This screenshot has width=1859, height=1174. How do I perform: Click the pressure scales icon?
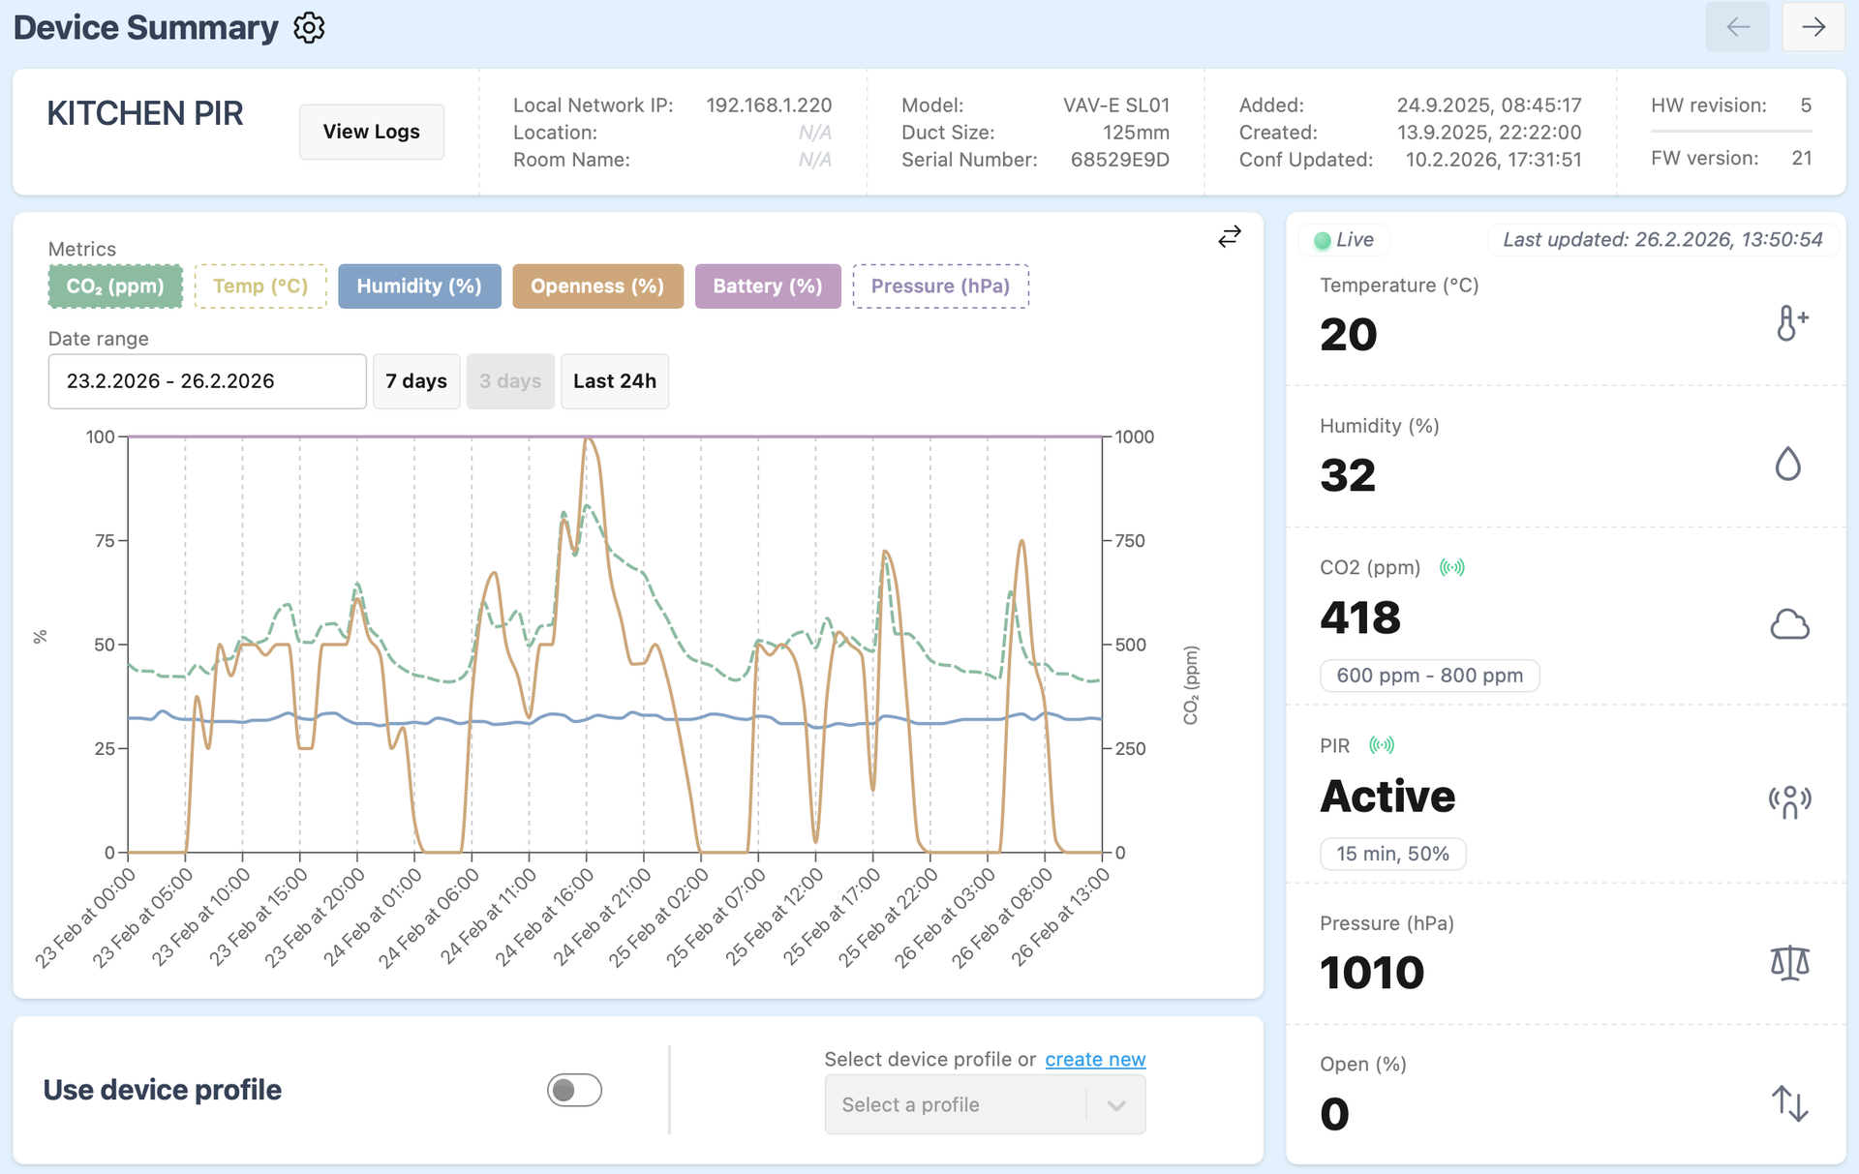(1789, 963)
